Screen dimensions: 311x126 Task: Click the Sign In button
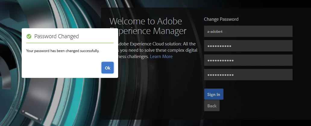click(x=214, y=94)
